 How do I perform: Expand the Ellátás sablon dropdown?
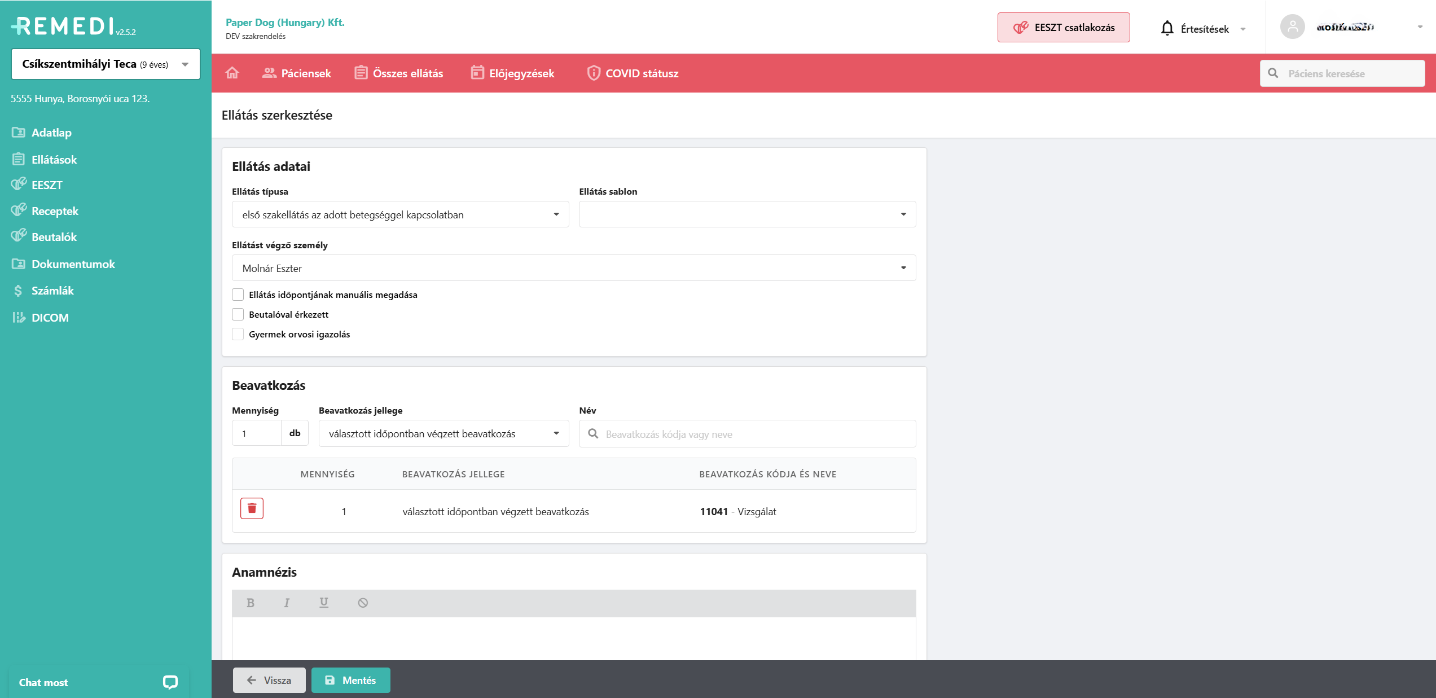746,214
